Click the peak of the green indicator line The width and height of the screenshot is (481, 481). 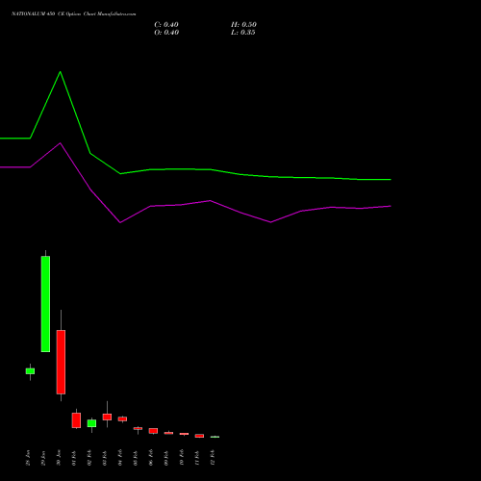(x=60, y=72)
